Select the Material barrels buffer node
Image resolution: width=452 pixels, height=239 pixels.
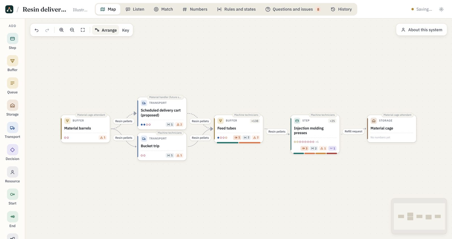(x=86, y=129)
